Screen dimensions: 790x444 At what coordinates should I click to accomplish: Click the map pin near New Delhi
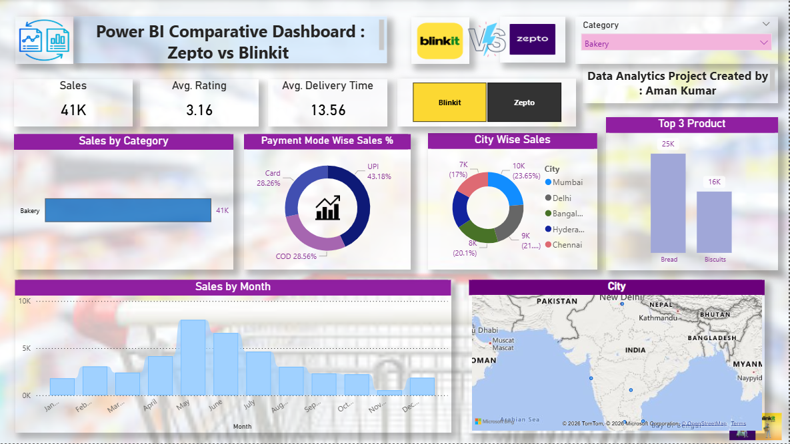[x=622, y=304]
